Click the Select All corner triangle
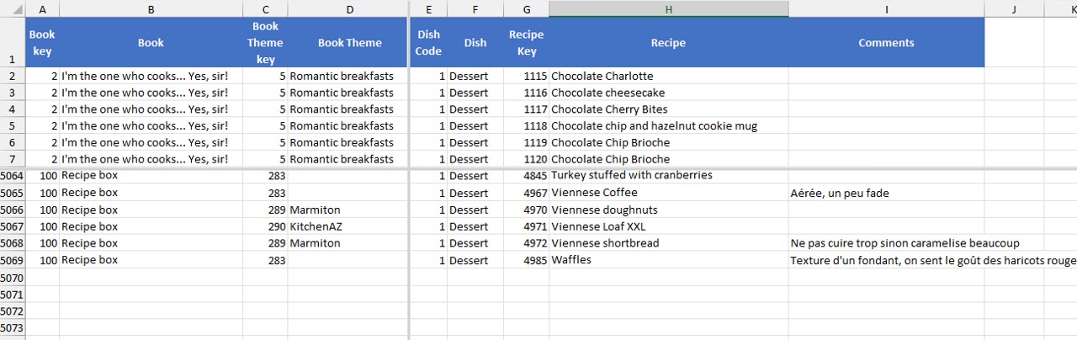 [x=13, y=8]
